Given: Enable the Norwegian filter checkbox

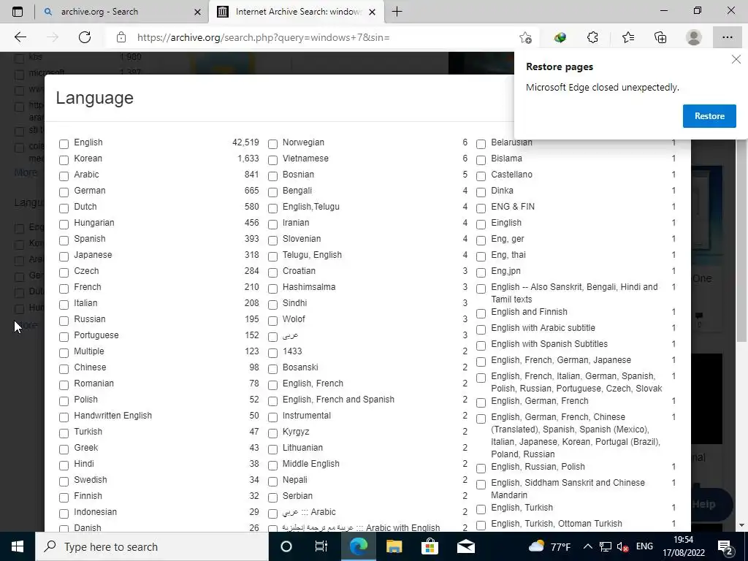Looking at the screenshot, I should point(273,144).
